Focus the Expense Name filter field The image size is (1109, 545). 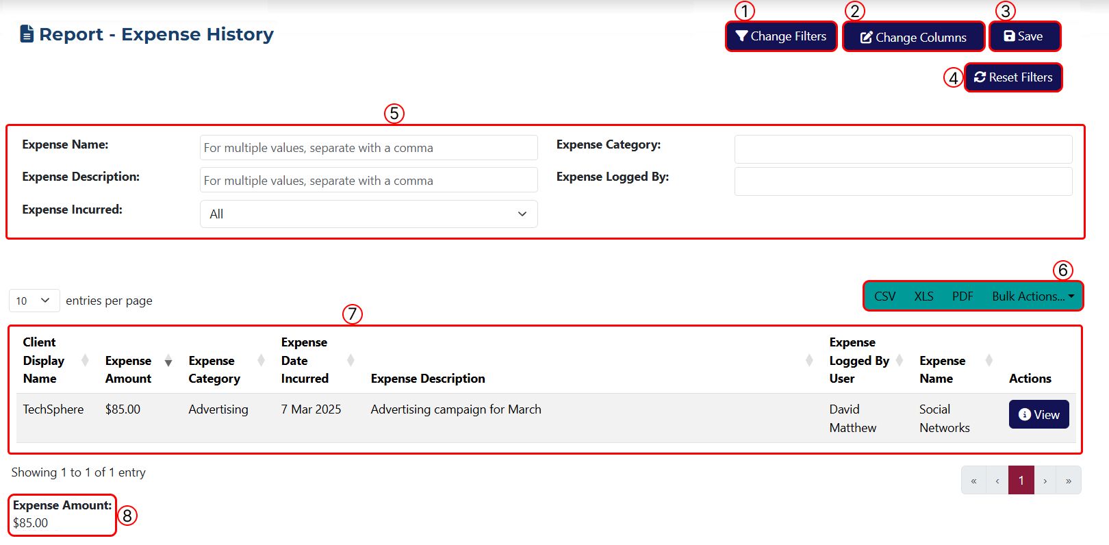(x=368, y=148)
